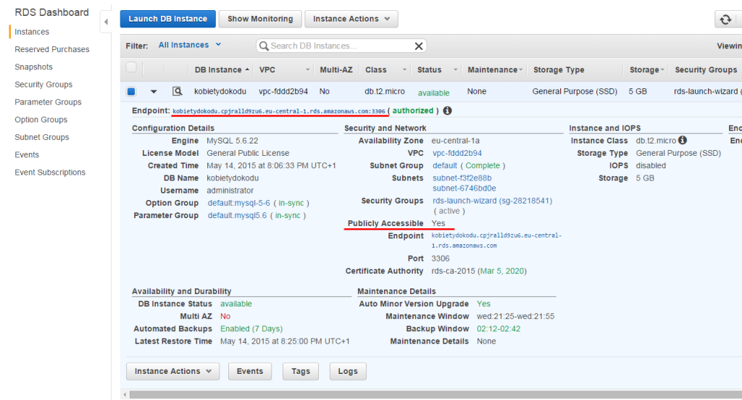The image size is (742, 400).
Task: Open the top Instance Actions dropdown
Action: pyautogui.click(x=351, y=19)
